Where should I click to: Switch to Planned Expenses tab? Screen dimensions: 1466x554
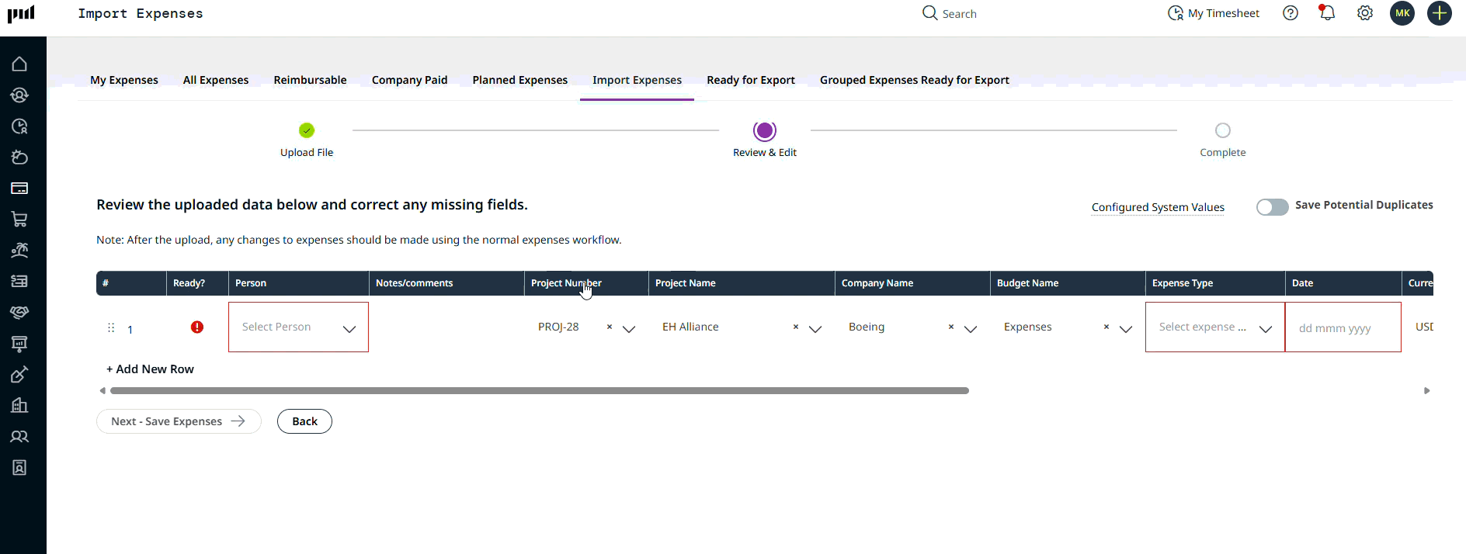tap(520, 80)
